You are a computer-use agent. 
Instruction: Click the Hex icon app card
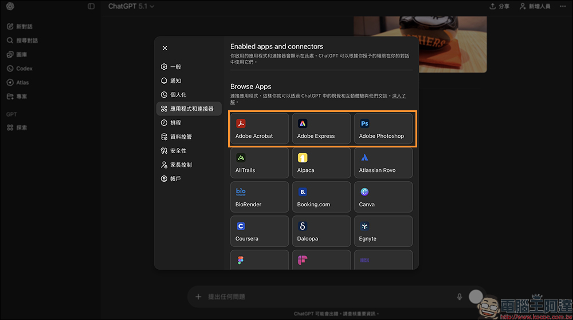383,260
